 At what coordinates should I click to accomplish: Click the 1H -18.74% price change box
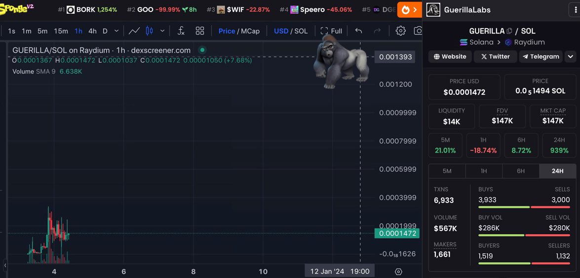tap(483, 146)
